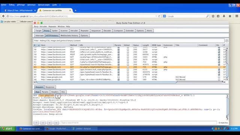The width and height of the screenshot is (240, 135).
Task: Toggle Edited checkbox in row 66
Action: (x=128, y=75)
